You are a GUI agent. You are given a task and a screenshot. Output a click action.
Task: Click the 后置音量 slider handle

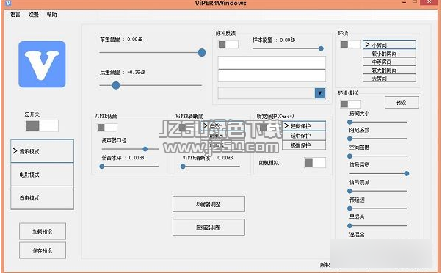(x=116, y=85)
